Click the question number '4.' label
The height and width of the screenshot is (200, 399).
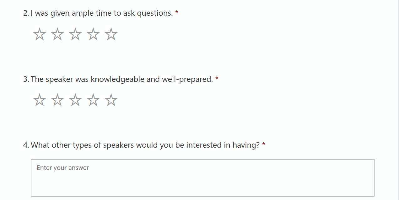click(26, 145)
